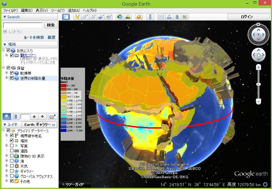Toggle 乾燥帯 layer checkbox

(x=12, y=73)
